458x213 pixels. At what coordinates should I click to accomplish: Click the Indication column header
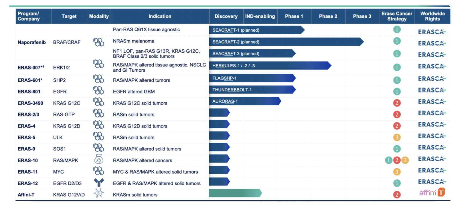pyautogui.click(x=160, y=16)
